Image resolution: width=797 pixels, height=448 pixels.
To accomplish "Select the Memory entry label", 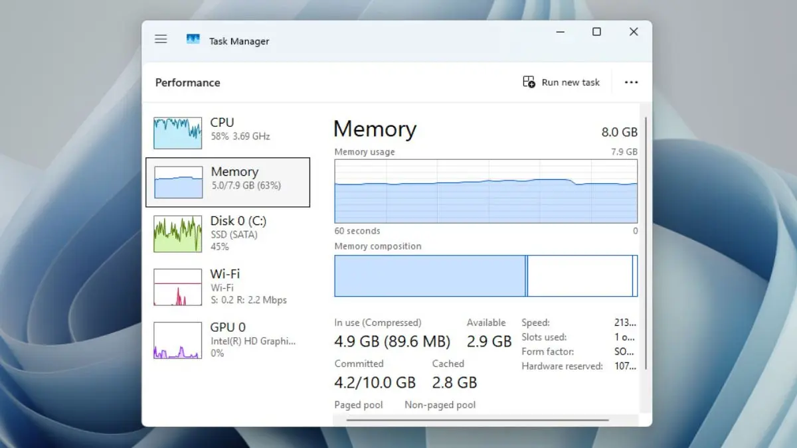I will click(234, 172).
